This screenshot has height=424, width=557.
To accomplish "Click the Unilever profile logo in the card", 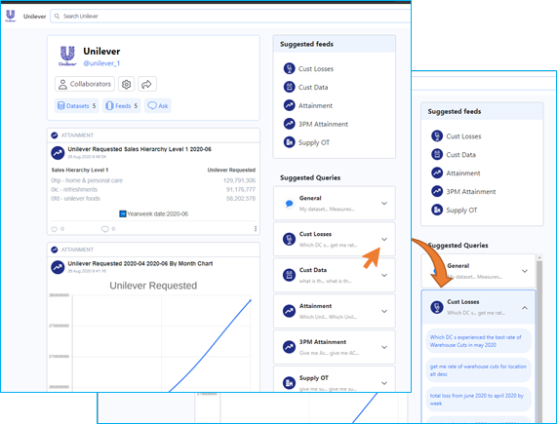I will (67, 57).
